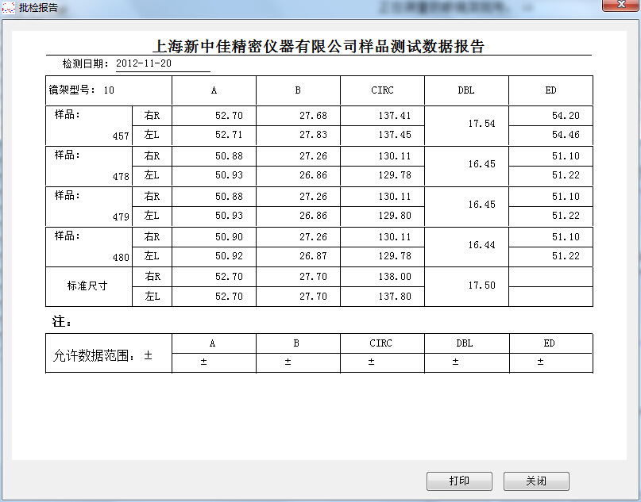Click sample number 478
Image resolution: width=641 pixels, height=502 pixels.
[x=121, y=177]
